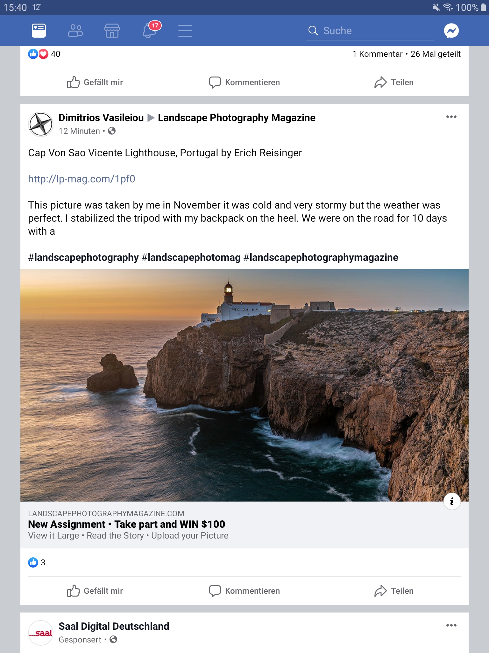489x653 pixels.
Task: Open Messenger chat icon
Action: [451, 31]
